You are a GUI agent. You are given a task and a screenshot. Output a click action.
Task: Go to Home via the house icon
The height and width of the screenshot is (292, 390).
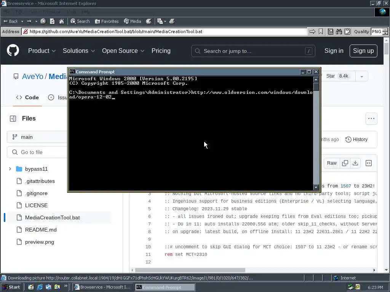point(61,21)
